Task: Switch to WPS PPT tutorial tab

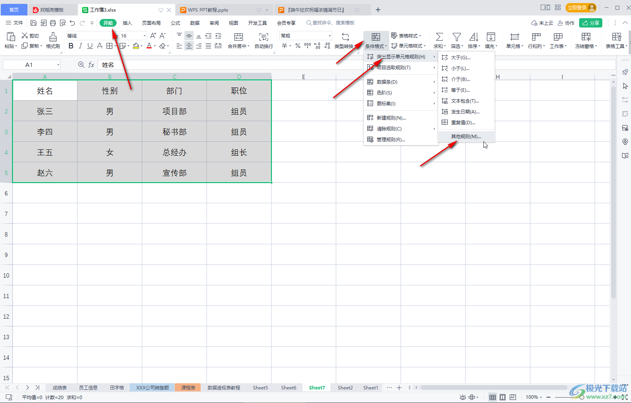Action: pos(225,10)
